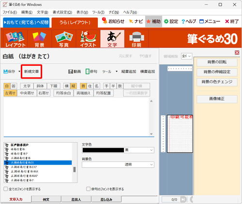Select the 正調祥南行書体MAXP font row
This screenshot has height=204, width=242.
pos(38,176)
